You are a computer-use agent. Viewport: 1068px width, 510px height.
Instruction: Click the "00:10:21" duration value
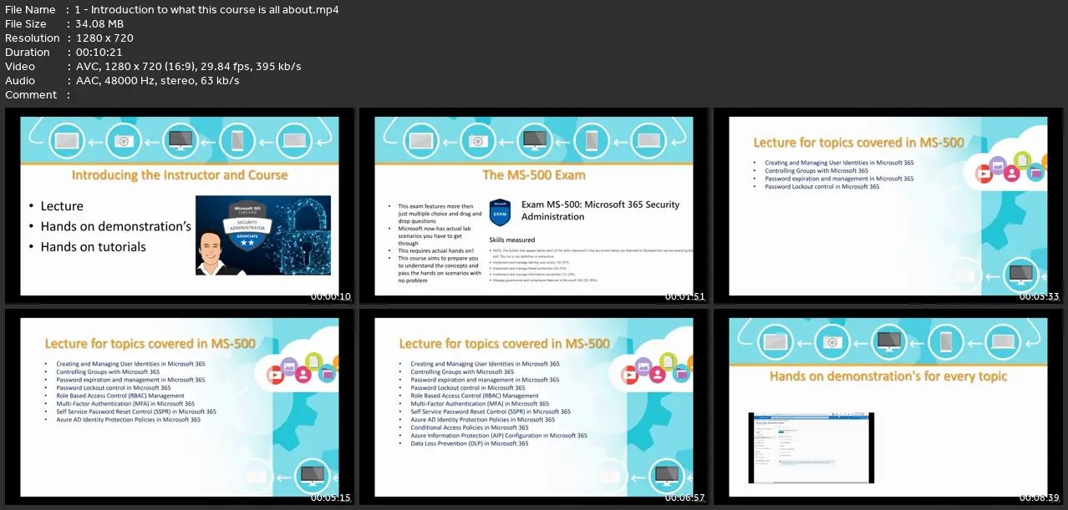point(99,52)
